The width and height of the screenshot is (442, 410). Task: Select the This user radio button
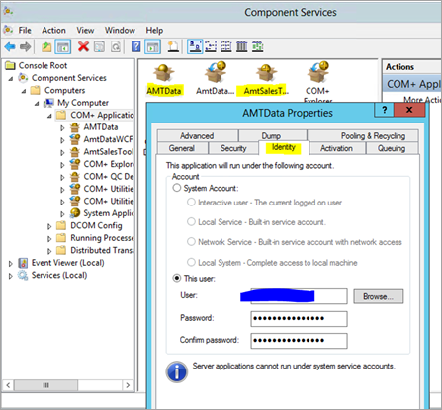(x=177, y=278)
